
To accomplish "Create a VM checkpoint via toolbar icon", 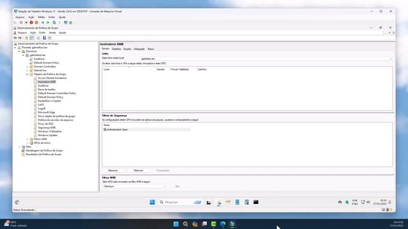I will point(54,23).
